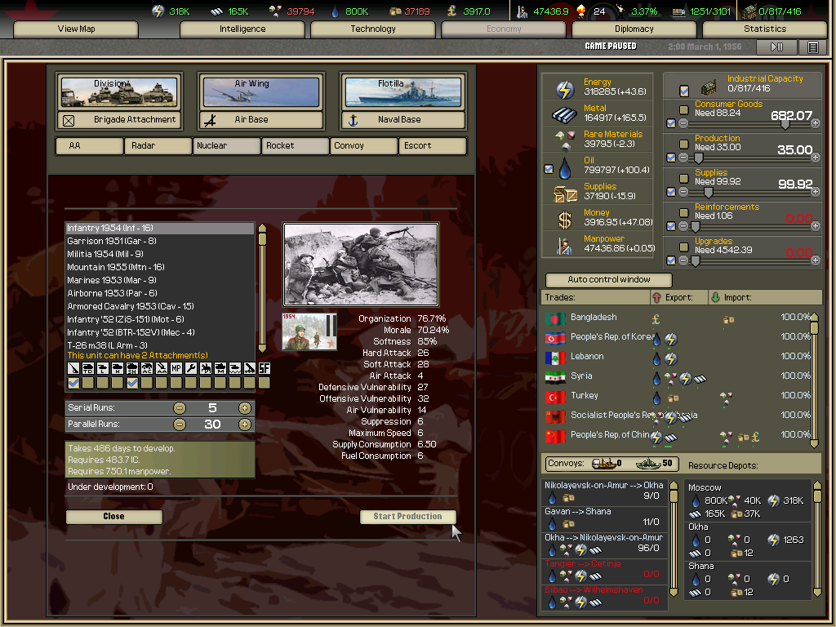Select the MP military police brigade icon
The image size is (836, 627).
(176, 369)
